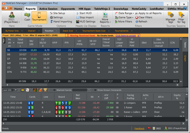Open the Opponents ribbon tab
The width and height of the screenshot is (190, 133).
click(x=68, y=9)
